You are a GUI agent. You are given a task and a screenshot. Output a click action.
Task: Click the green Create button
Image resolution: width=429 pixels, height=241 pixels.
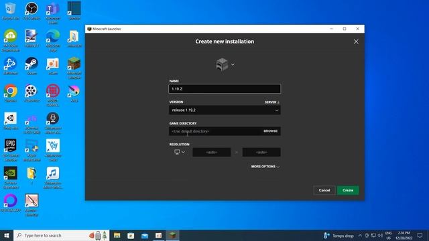(348, 190)
